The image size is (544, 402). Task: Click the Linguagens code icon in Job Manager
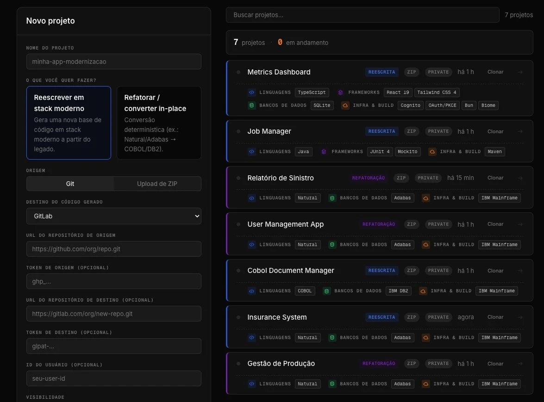coord(251,152)
